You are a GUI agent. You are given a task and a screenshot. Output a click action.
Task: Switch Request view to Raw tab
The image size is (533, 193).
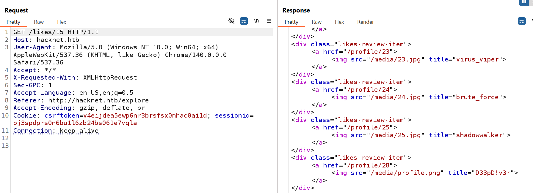click(x=39, y=22)
